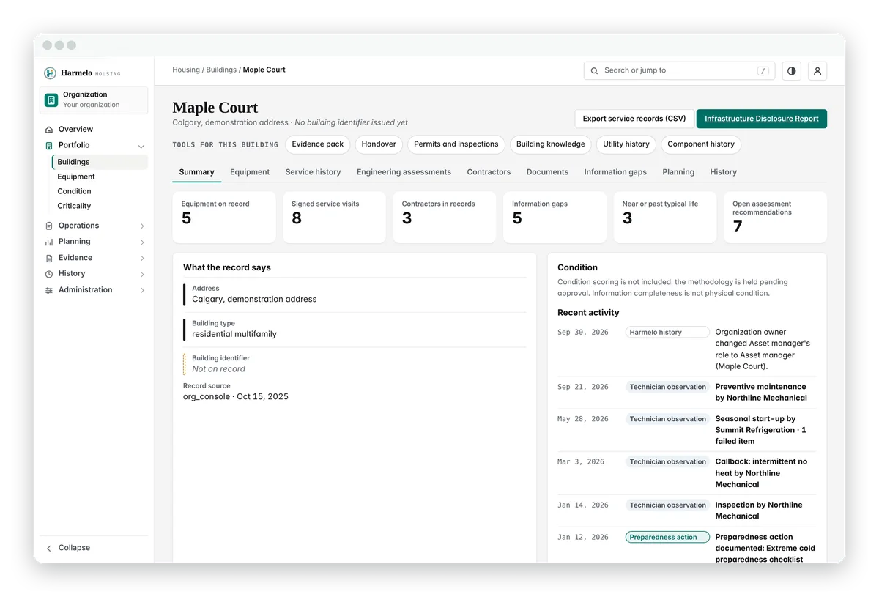The height and width of the screenshot is (597, 879).
Task: Switch to the Engineering assessments tab
Action: click(x=404, y=172)
